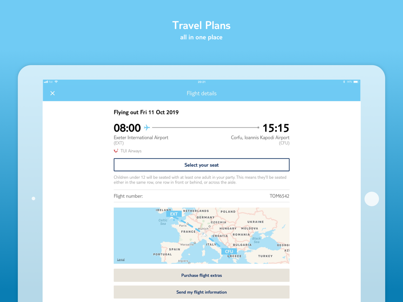Tap the 20:21 clock in status bar
Image resolution: width=403 pixels, height=302 pixels.
pyautogui.click(x=201, y=82)
